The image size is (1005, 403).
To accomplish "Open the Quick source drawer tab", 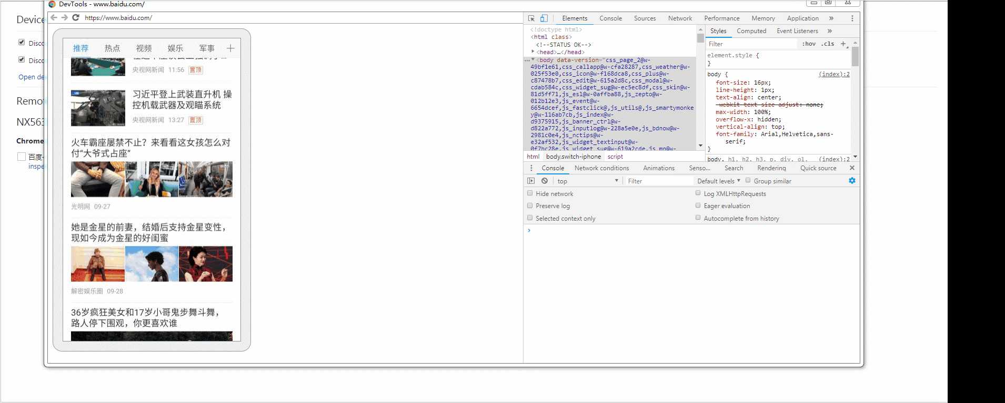I will point(818,168).
